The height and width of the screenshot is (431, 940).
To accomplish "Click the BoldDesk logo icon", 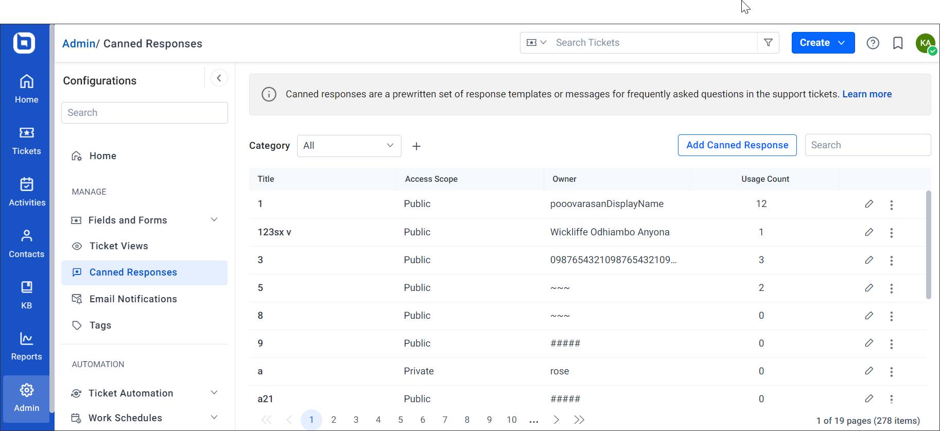I will 24,43.
